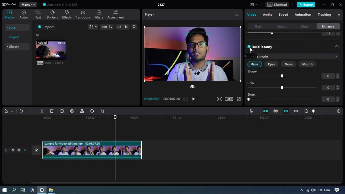Click the search icon in media panel

point(134,27)
